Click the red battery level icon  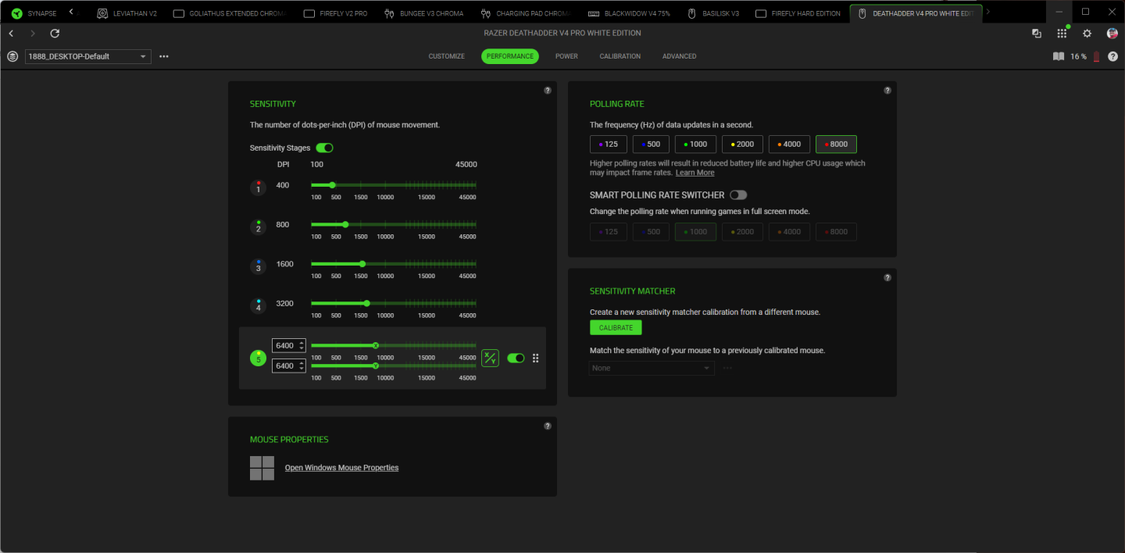pyautogui.click(x=1096, y=56)
